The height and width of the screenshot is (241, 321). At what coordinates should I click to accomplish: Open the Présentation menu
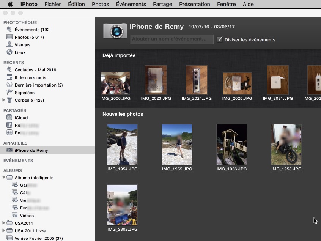pos(195,4)
